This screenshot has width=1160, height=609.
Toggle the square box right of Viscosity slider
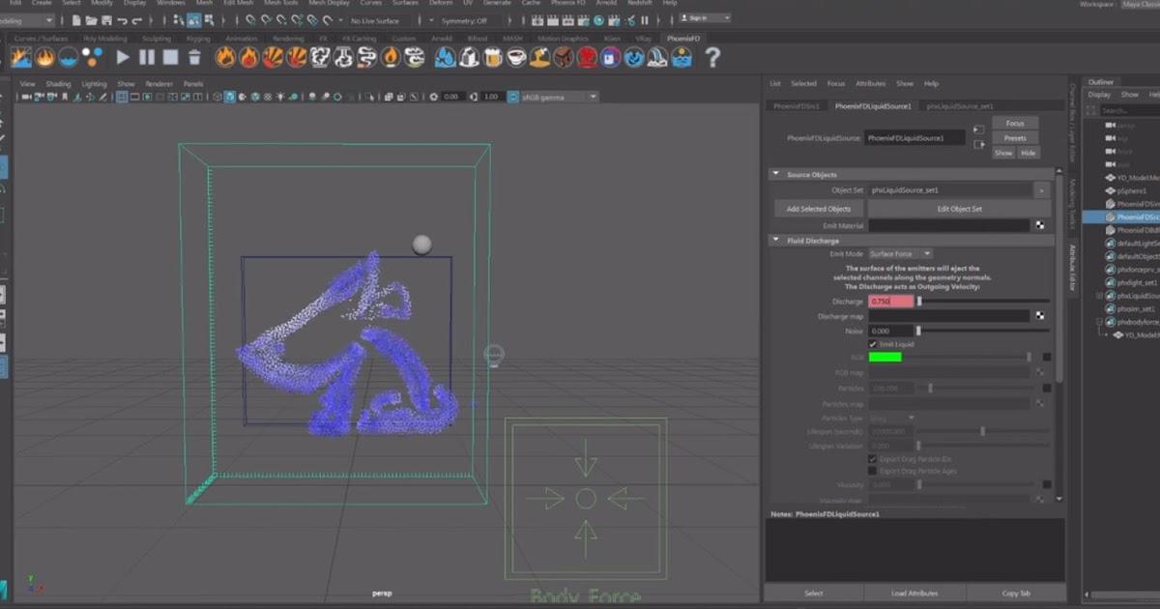pyautogui.click(x=1047, y=484)
